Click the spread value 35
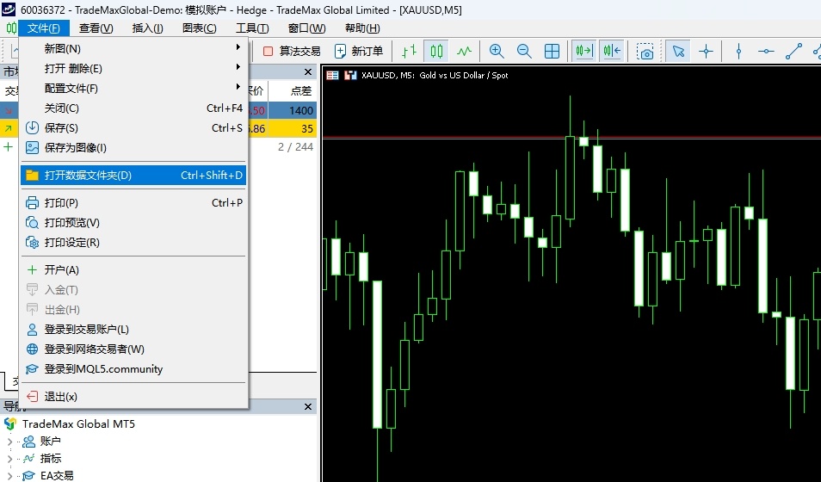The height and width of the screenshot is (482, 821). pyautogui.click(x=307, y=128)
